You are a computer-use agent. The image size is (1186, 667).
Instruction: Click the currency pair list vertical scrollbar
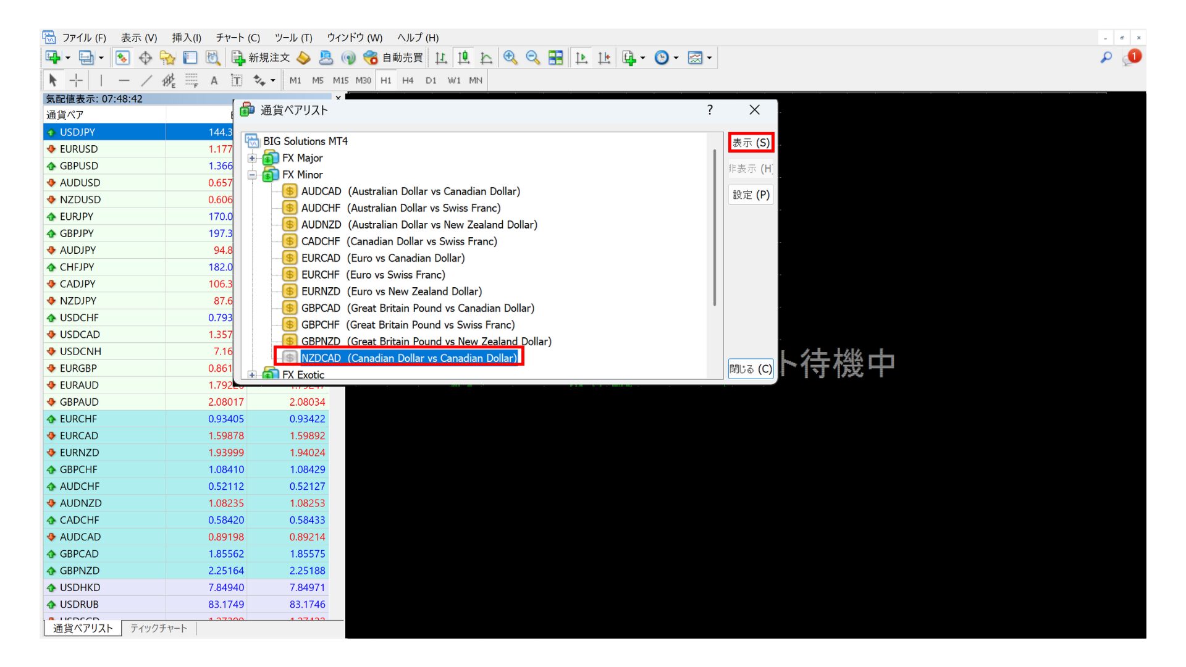pos(715,229)
